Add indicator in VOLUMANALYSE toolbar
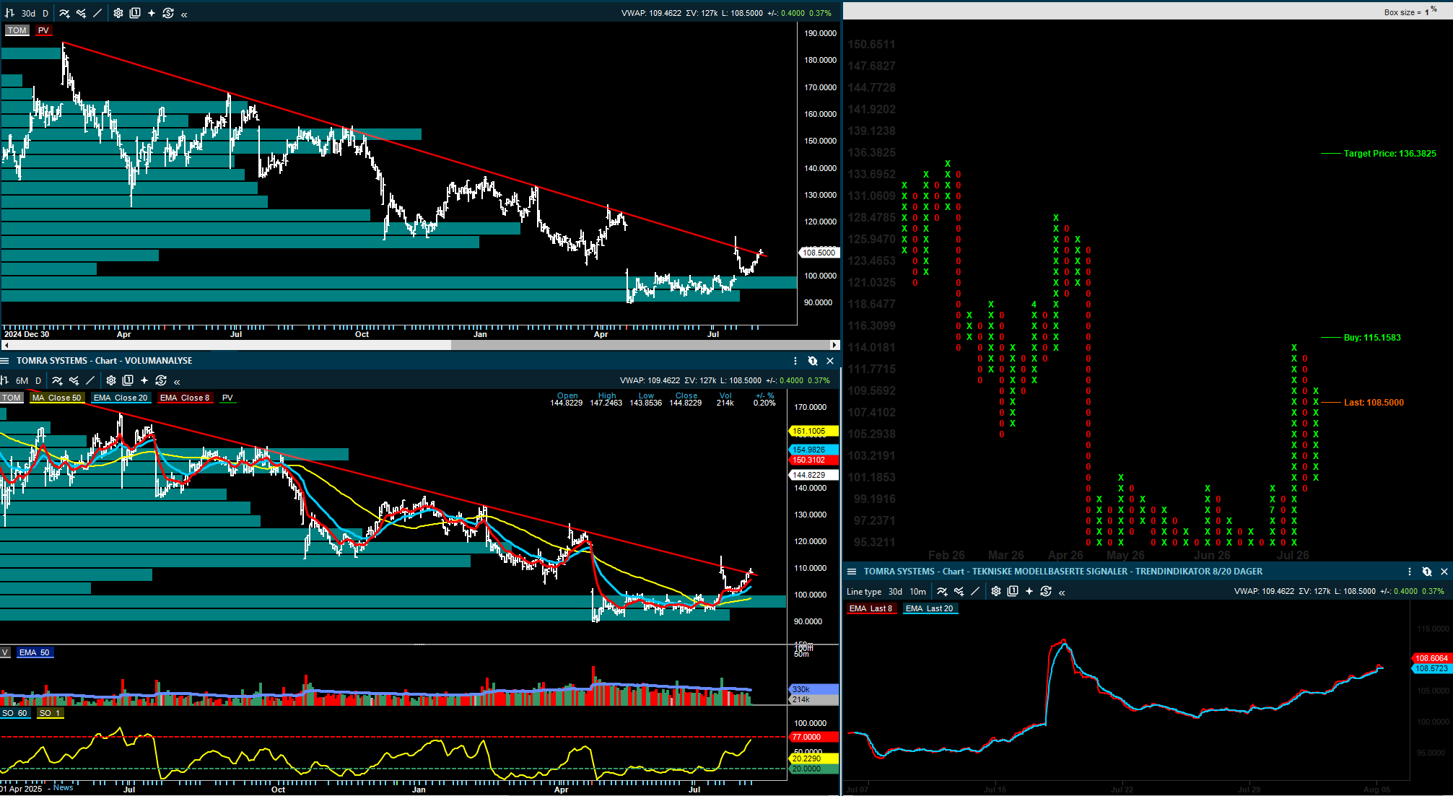This screenshot has width=1453, height=796. click(x=57, y=380)
